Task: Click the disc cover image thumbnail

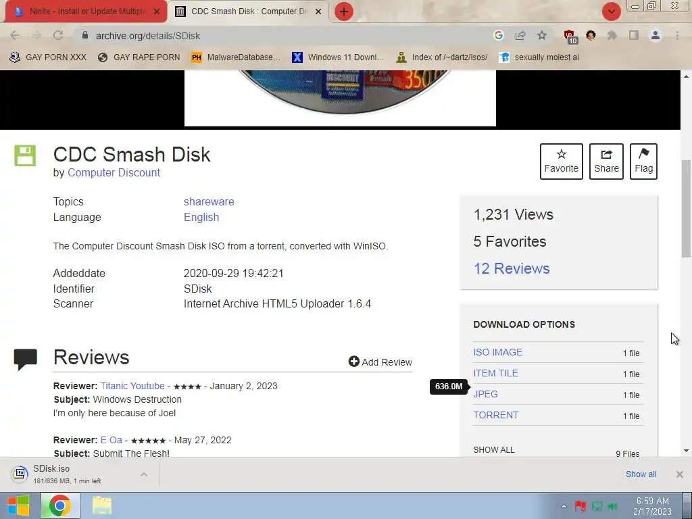Action: [x=340, y=98]
